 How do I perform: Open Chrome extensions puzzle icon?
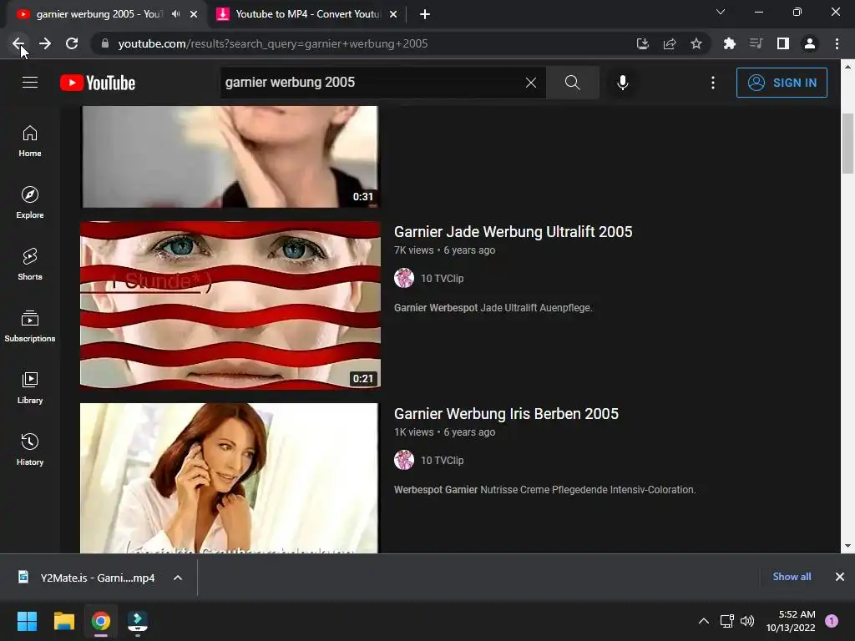[729, 43]
